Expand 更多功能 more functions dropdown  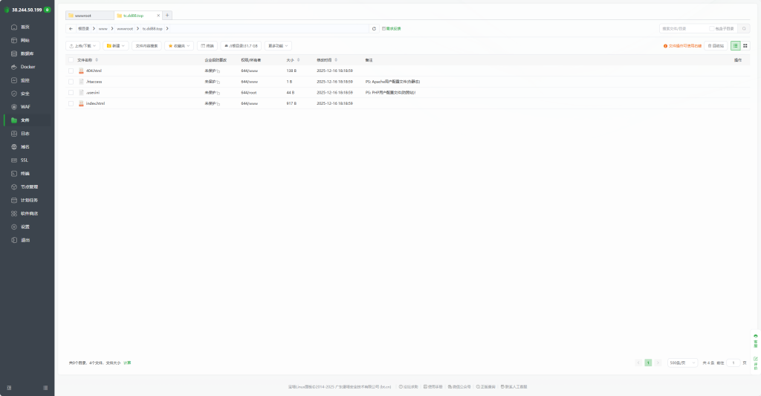pos(278,45)
